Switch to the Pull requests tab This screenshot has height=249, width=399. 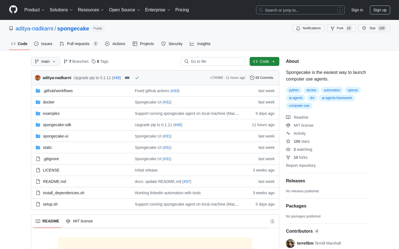click(x=79, y=44)
